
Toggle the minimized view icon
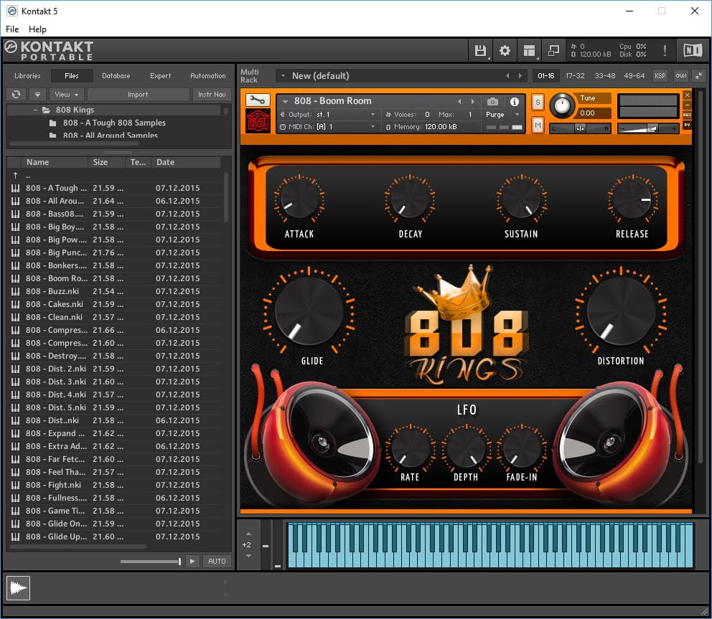click(553, 50)
